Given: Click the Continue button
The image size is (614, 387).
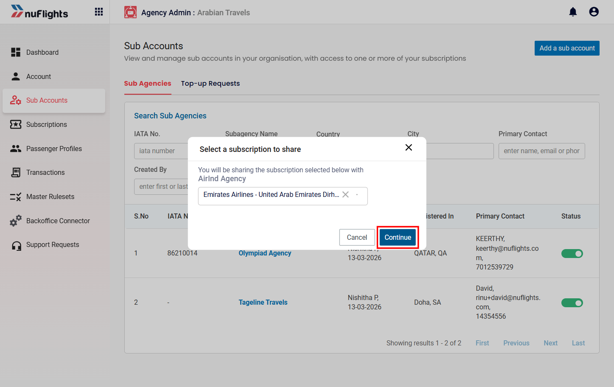Looking at the screenshot, I should pyautogui.click(x=398, y=237).
